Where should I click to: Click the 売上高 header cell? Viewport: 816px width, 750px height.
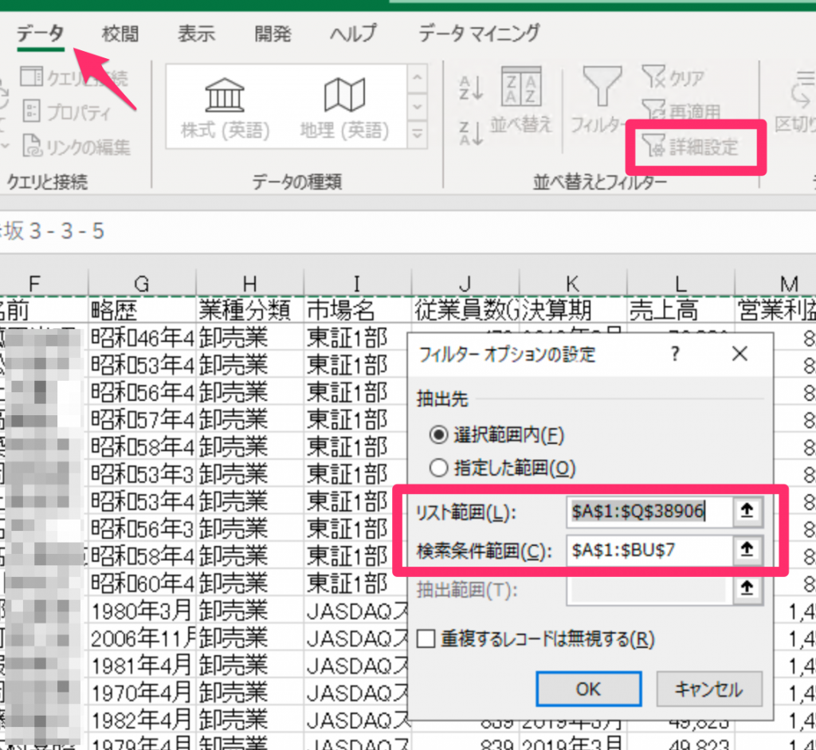pos(681,311)
